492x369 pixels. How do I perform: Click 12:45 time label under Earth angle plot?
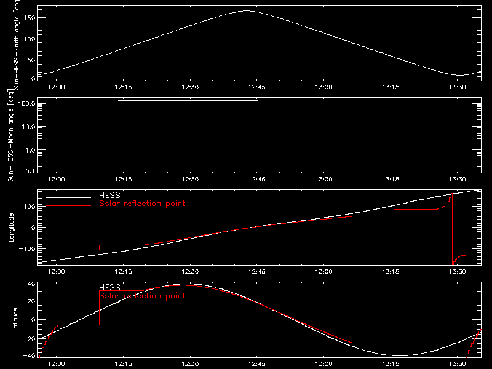click(x=257, y=87)
